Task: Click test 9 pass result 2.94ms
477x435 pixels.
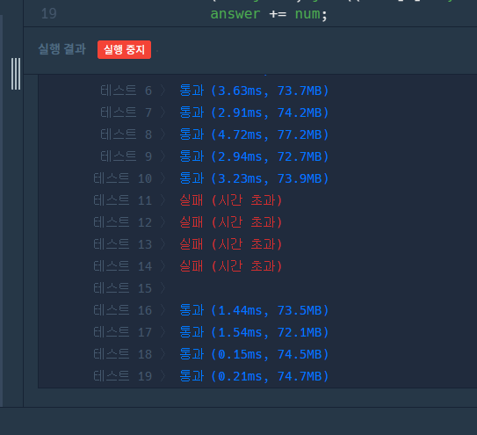Action: (254, 156)
